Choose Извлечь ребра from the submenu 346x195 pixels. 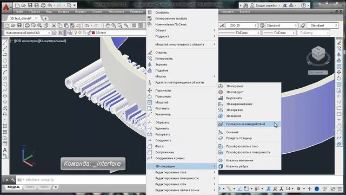coord(249,166)
